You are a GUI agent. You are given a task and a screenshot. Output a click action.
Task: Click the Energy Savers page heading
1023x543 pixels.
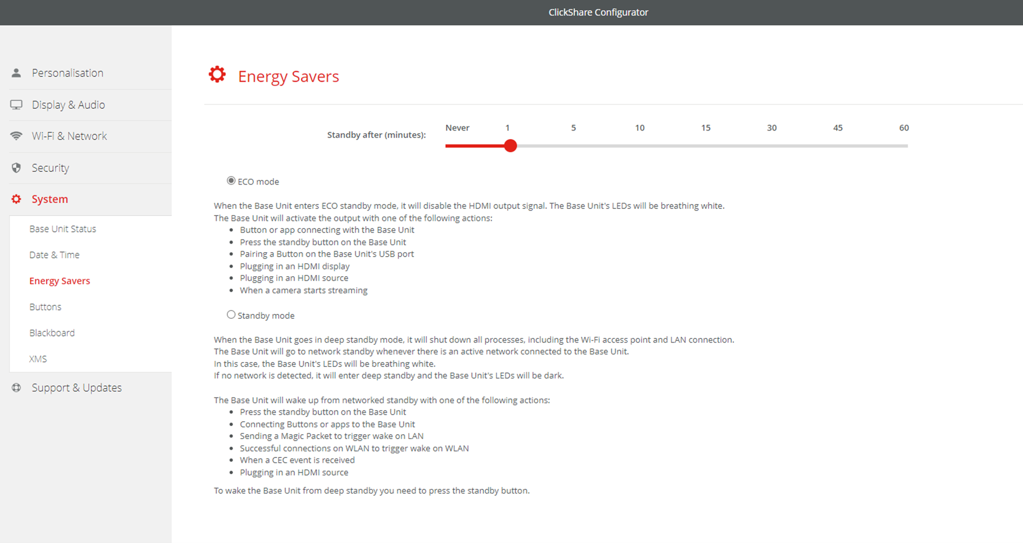click(288, 76)
